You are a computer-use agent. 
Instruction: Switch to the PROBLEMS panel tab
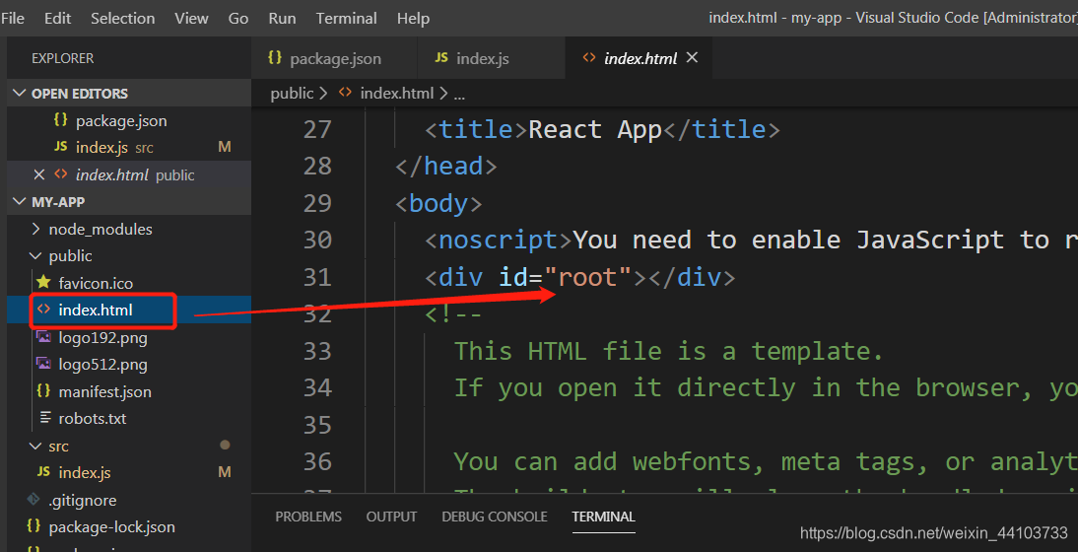click(x=308, y=517)
